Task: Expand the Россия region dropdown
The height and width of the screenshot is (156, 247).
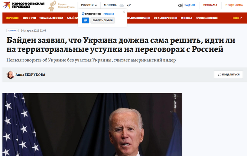Action: [x=89, y=5]
